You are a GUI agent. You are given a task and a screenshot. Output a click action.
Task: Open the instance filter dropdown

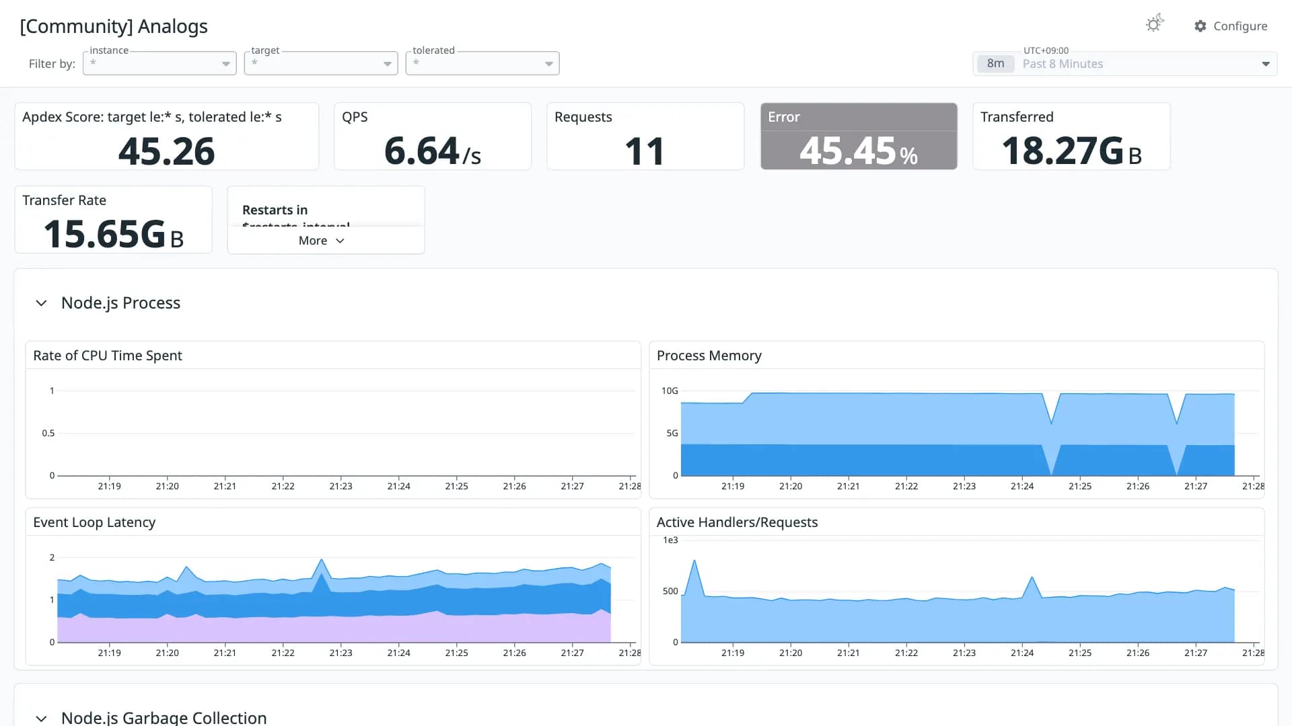click(x=159, y=63)
